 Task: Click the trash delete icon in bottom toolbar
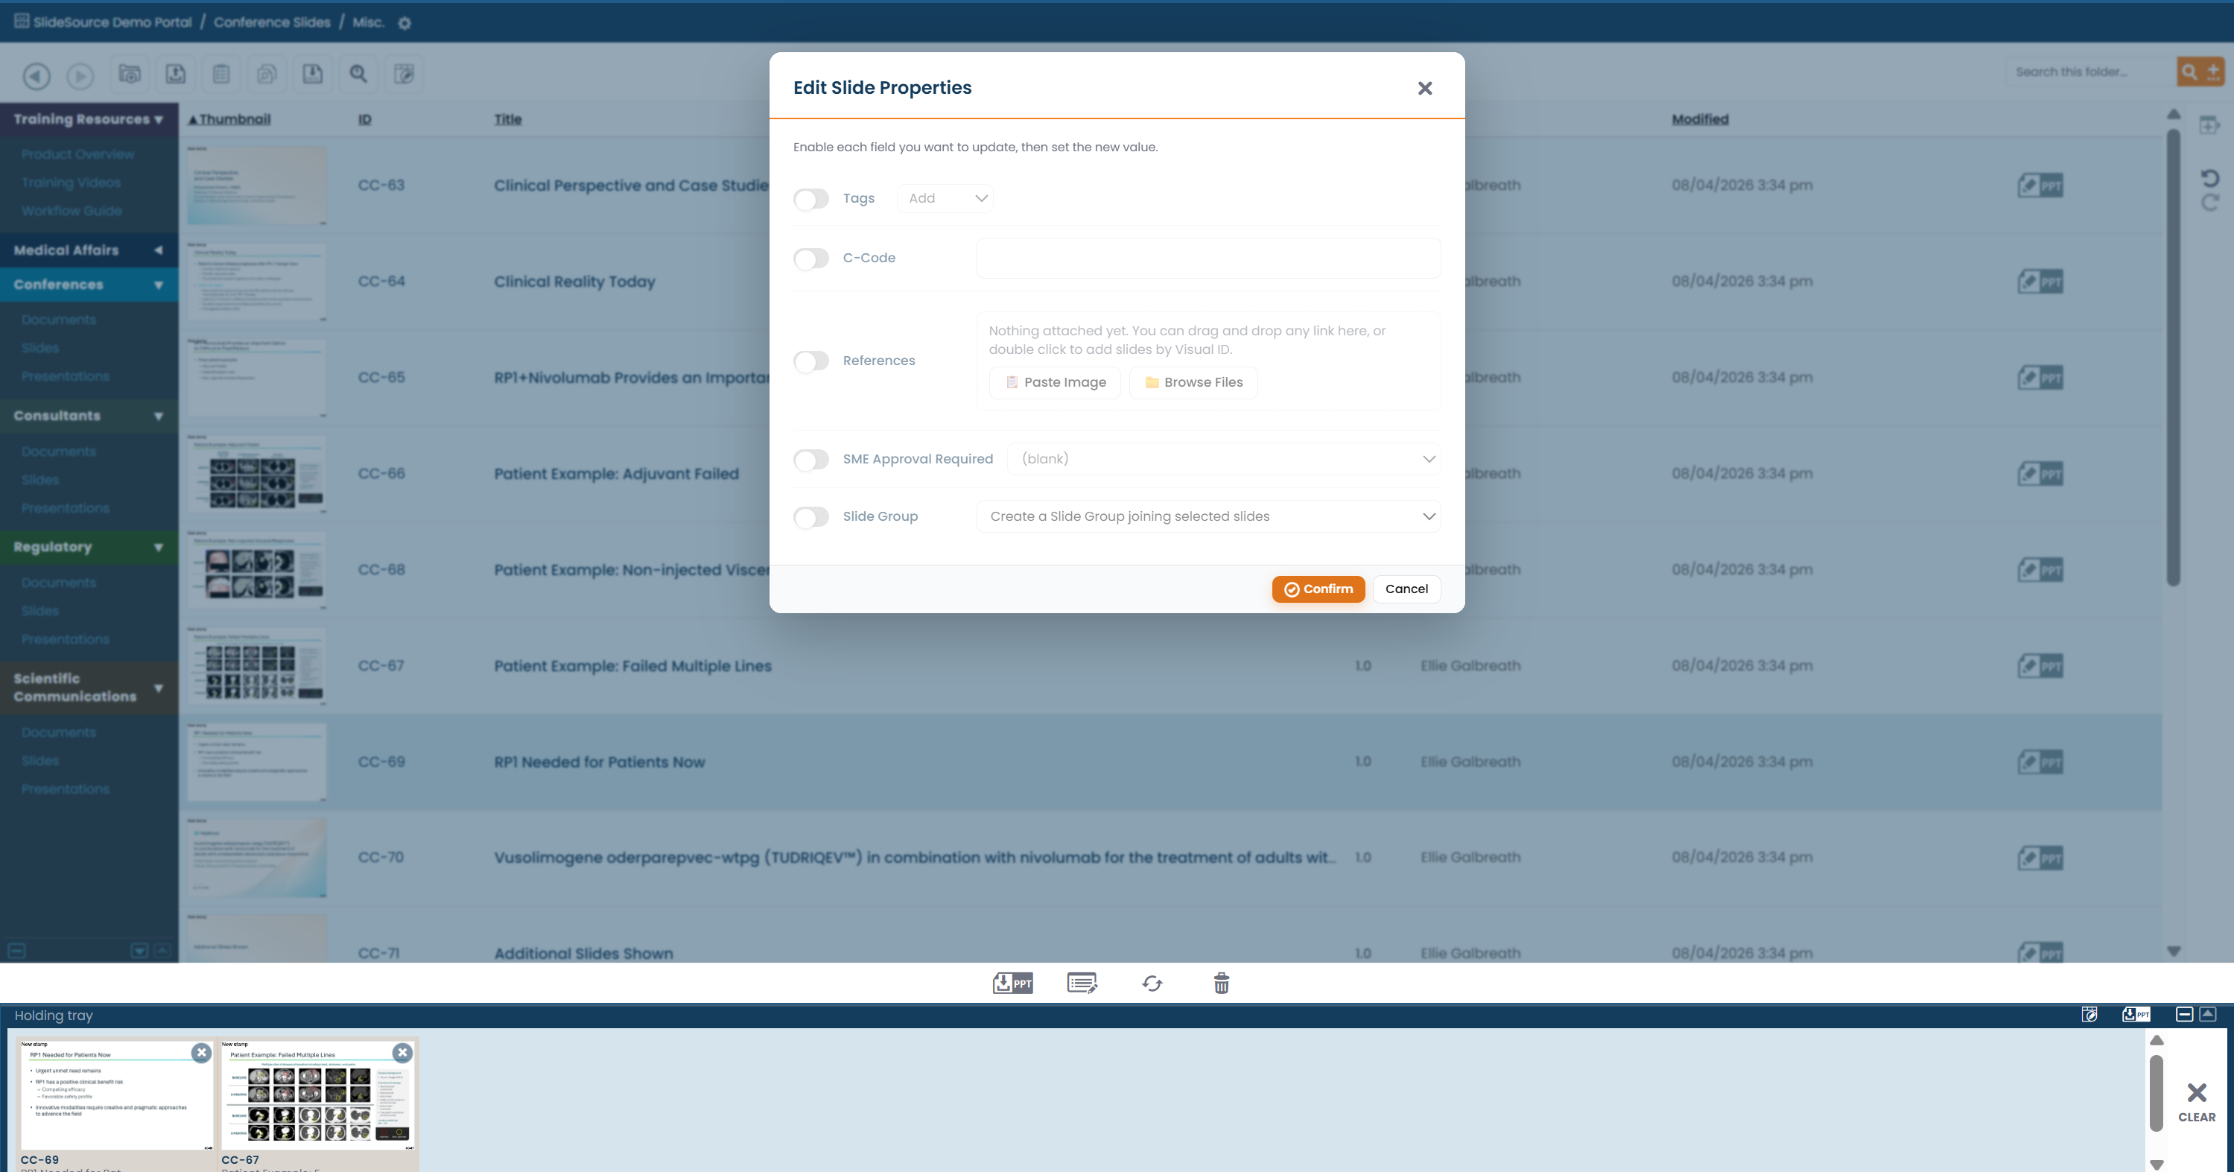pyautogui.click(x=1221, y=983)
